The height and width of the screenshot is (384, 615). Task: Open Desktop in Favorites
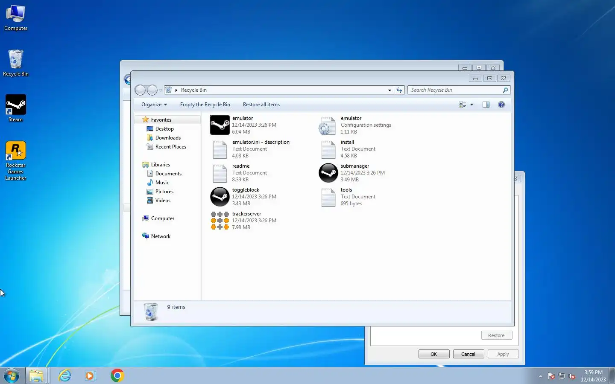[164, 129]
